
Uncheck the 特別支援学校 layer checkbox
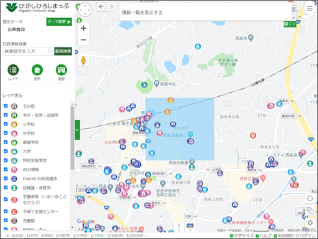pyautogui.click(x=6, y=160)
